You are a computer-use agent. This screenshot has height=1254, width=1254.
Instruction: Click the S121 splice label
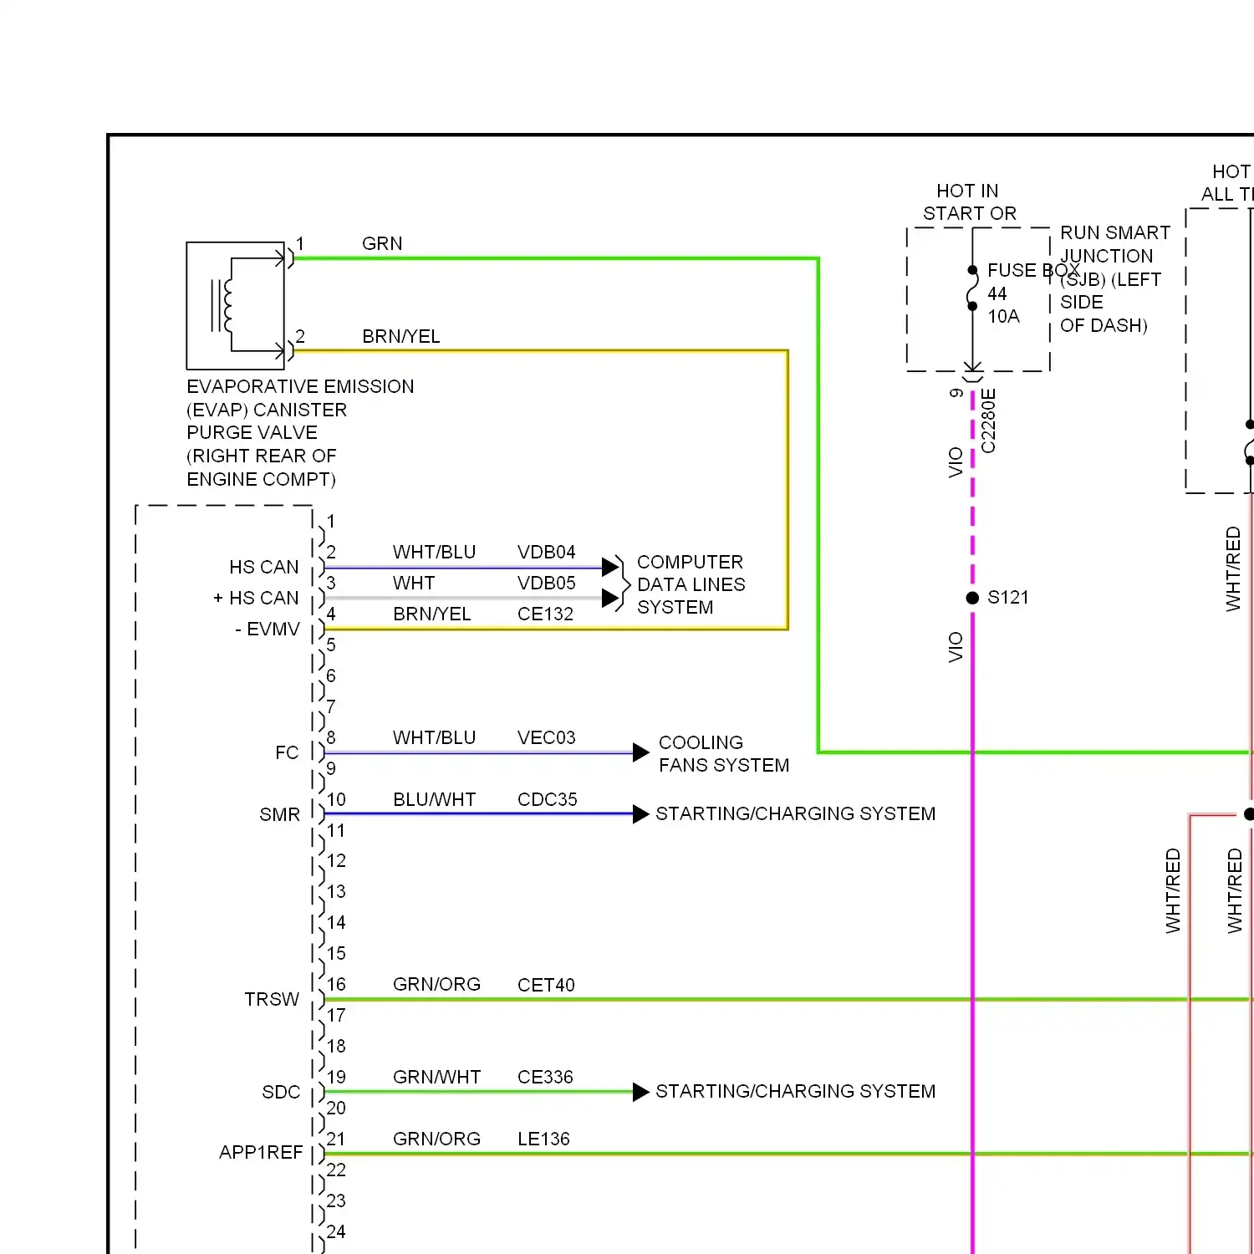point(1008,598)
